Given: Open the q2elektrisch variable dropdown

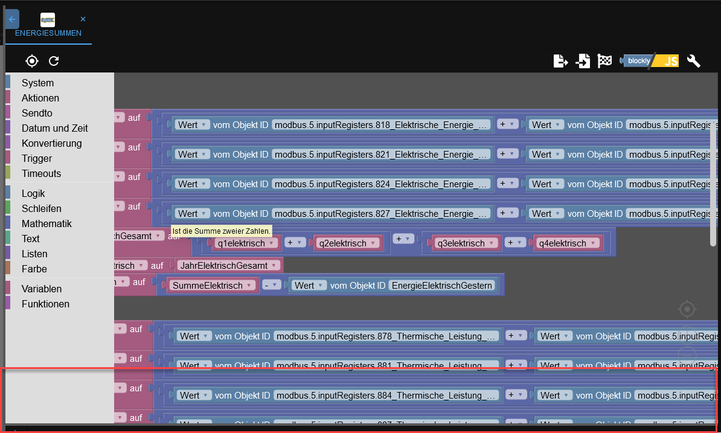Looking at the screenshot, I should coord(348,243).
